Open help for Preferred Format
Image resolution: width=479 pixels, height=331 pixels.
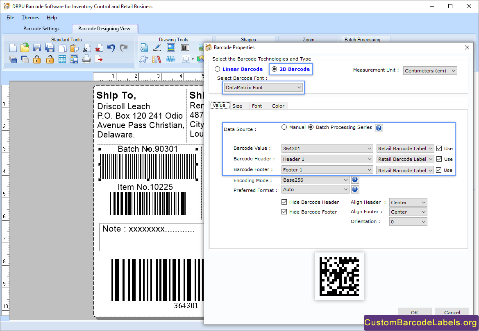355,189
